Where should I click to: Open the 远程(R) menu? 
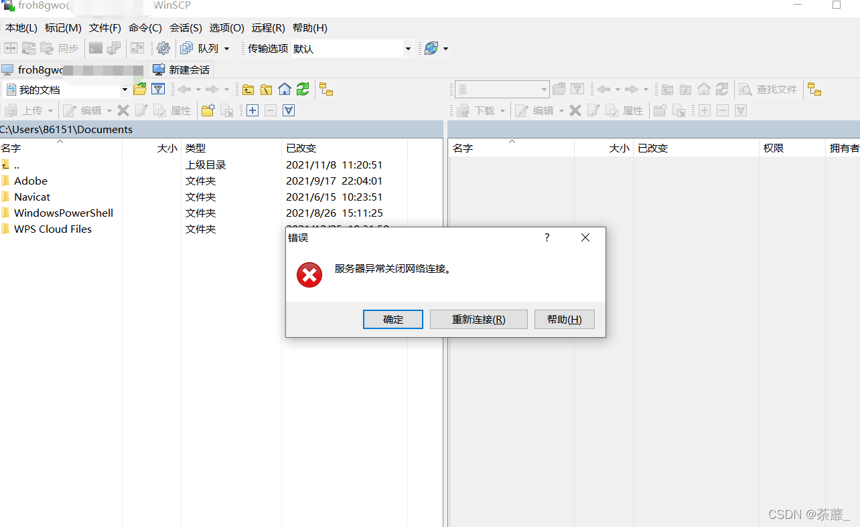click(x=268, y=27)
